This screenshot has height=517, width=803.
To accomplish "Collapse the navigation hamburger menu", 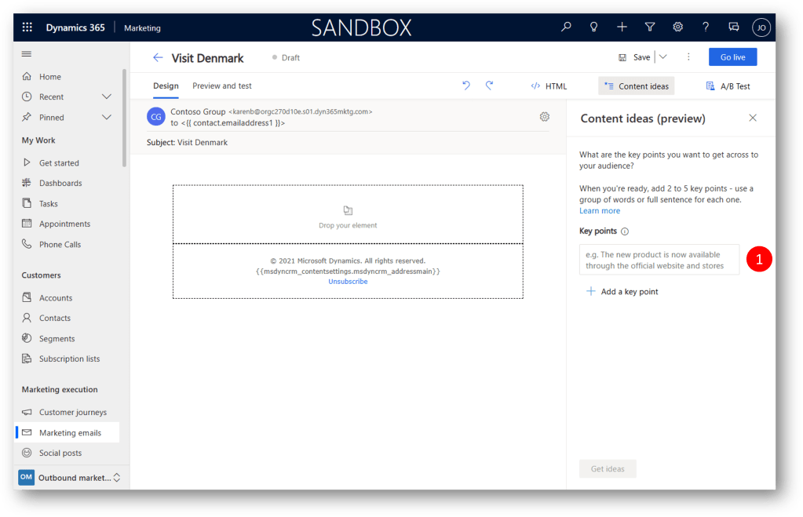I will 27,54.
